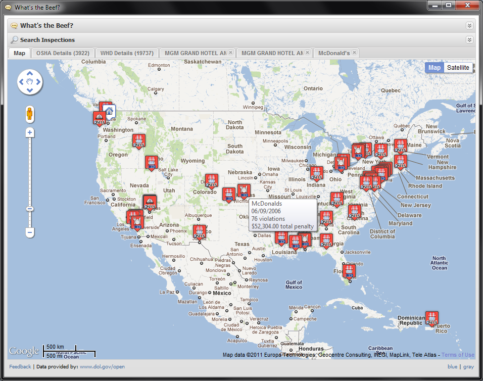Click the Google logo on map

(24, 351)
